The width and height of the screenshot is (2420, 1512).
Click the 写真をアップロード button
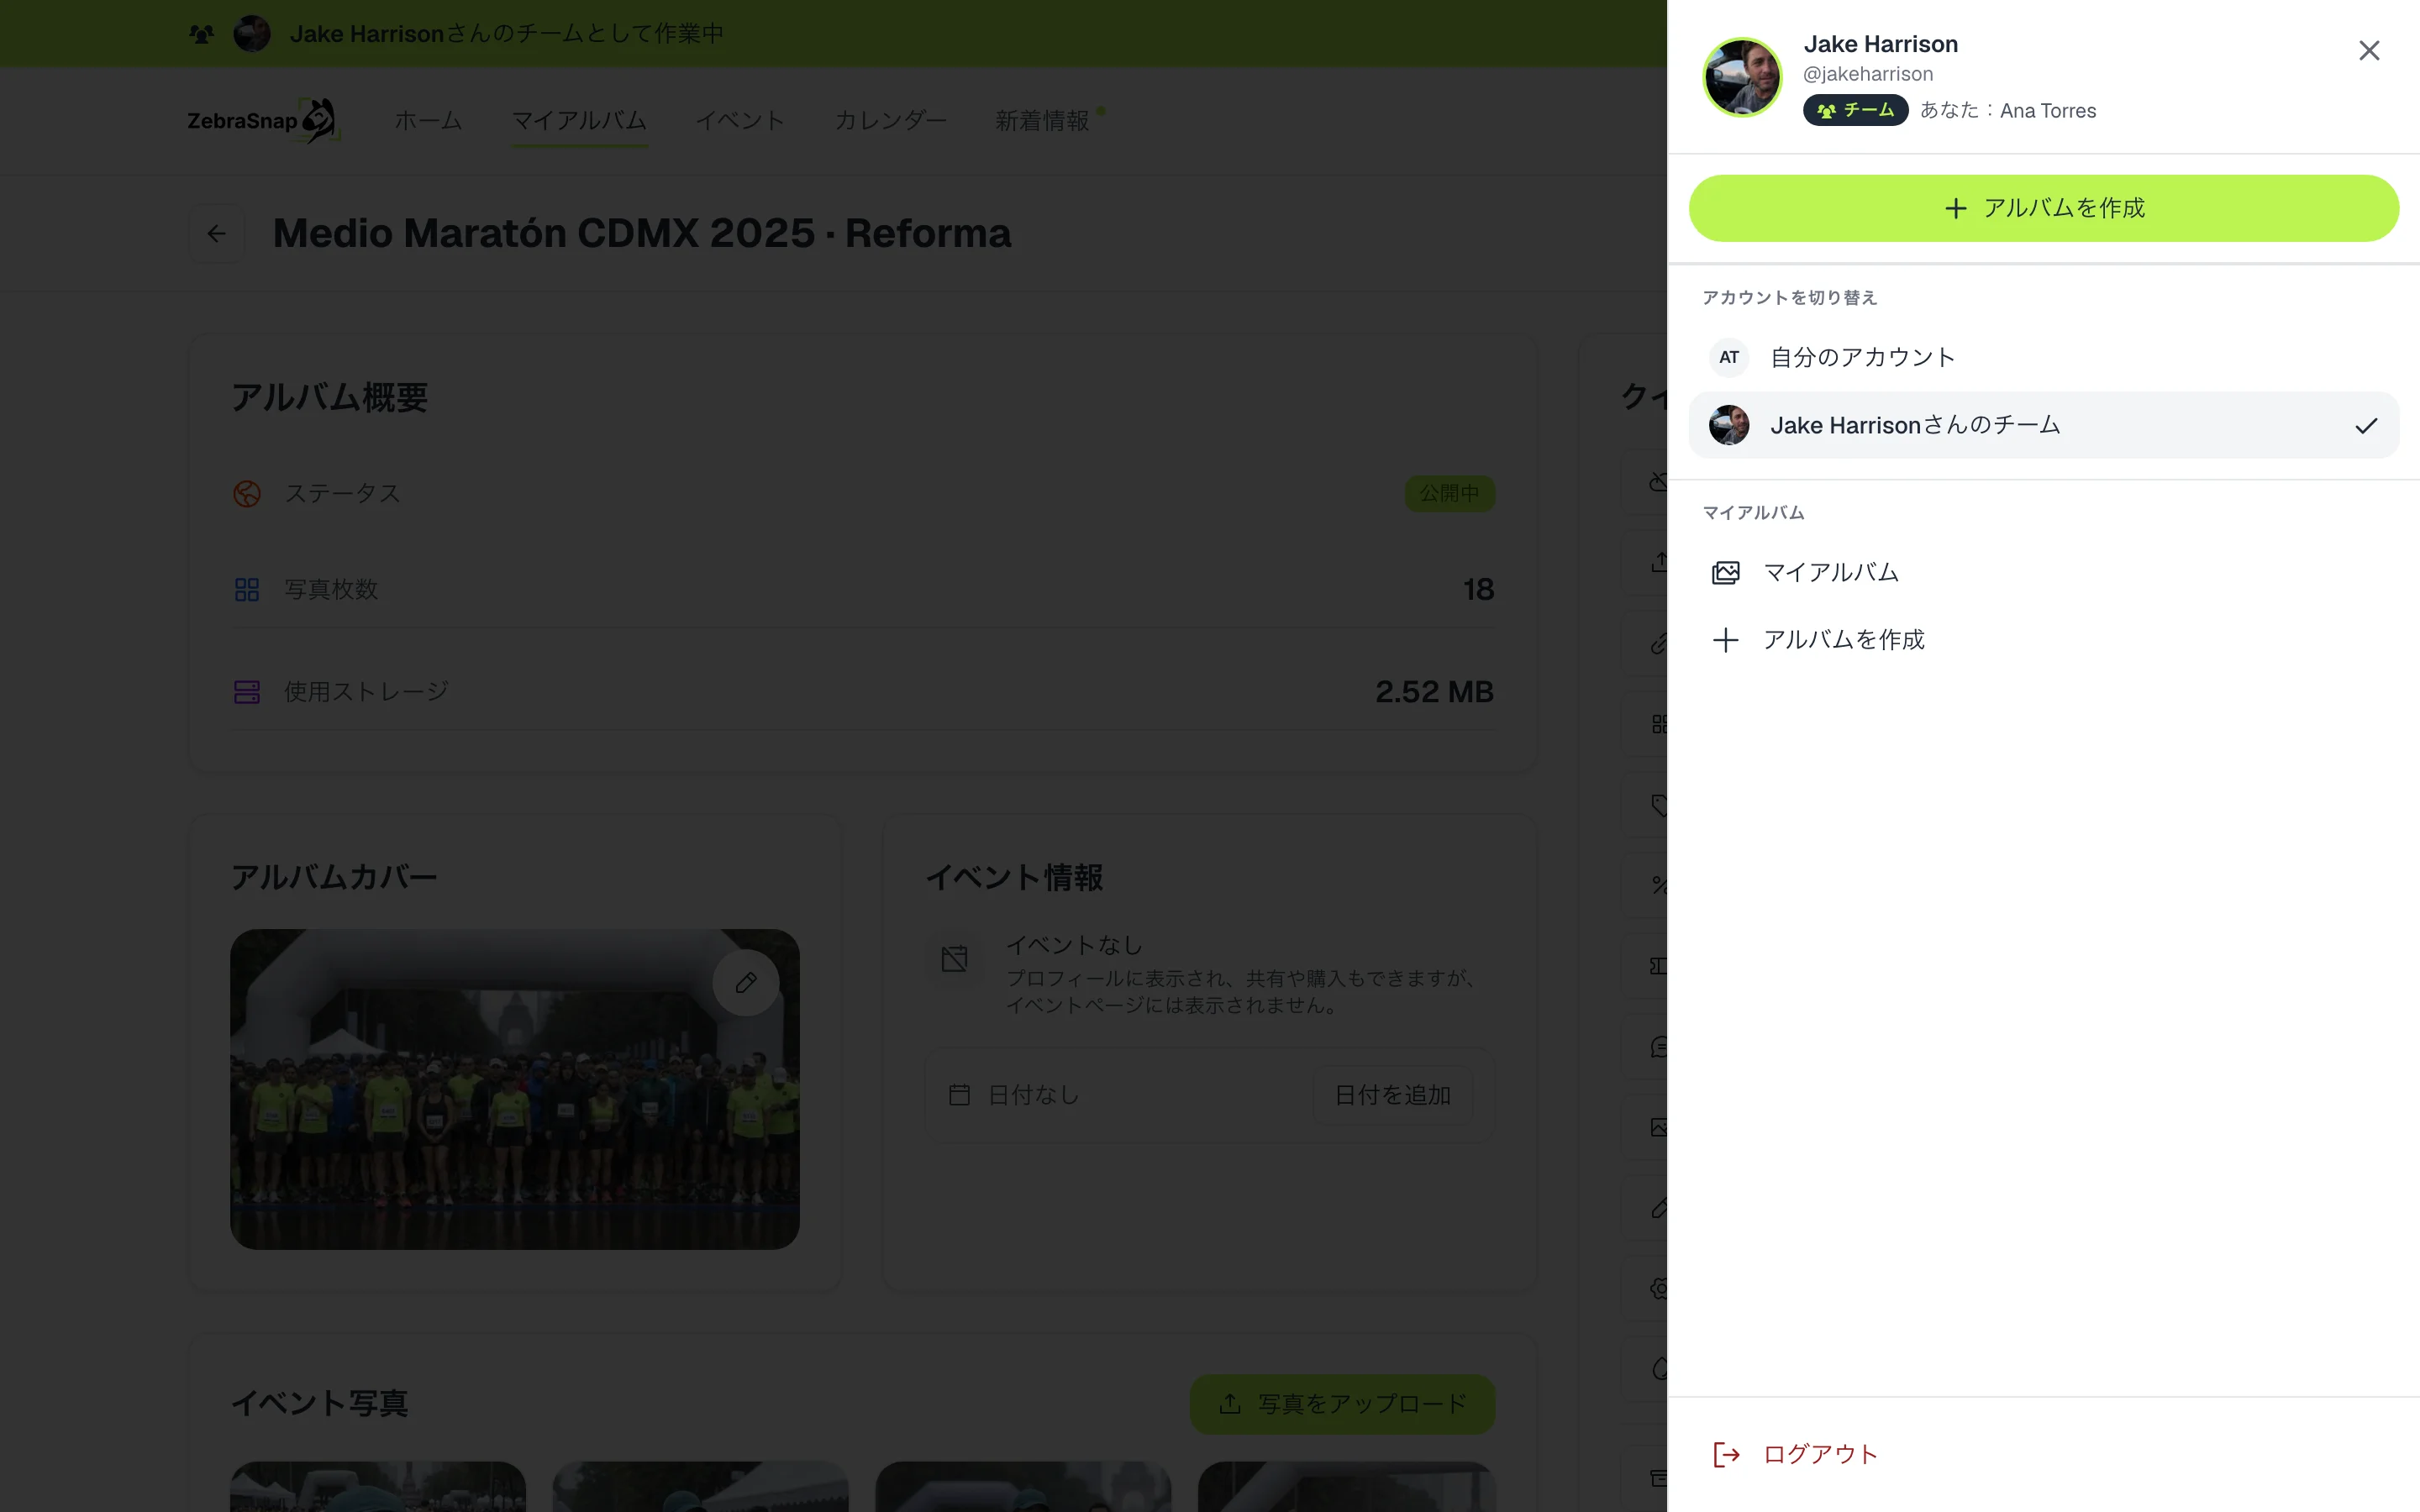coord(1342,1404)
